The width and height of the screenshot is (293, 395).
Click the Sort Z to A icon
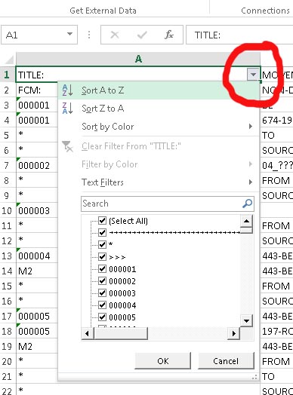click(67, 109)
